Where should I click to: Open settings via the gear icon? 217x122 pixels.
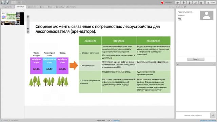click(201, 3)
